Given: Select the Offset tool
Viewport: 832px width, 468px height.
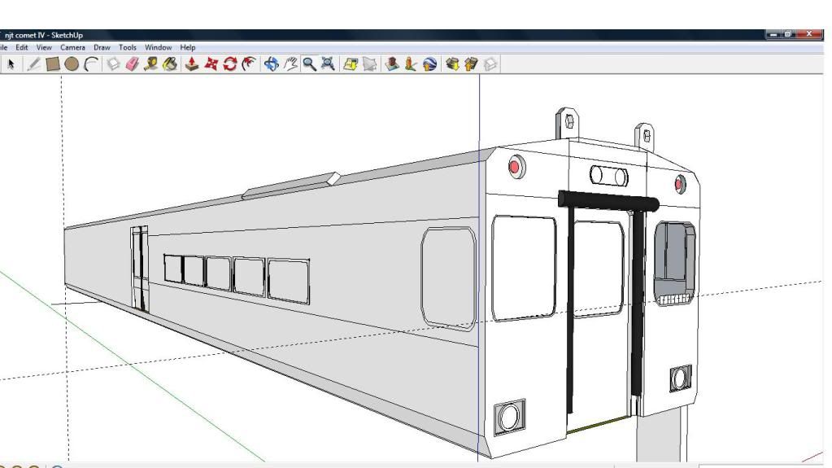Looking at the screenshot, I should click(x=250, y=63).
